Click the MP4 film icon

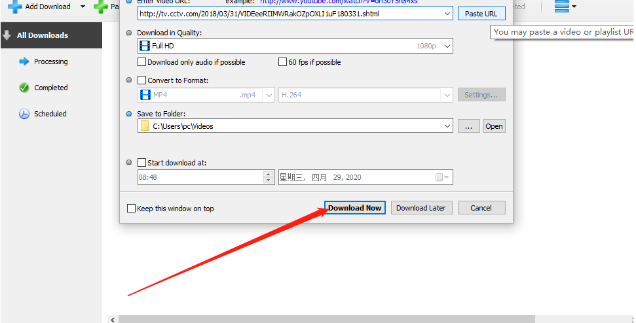145,95
